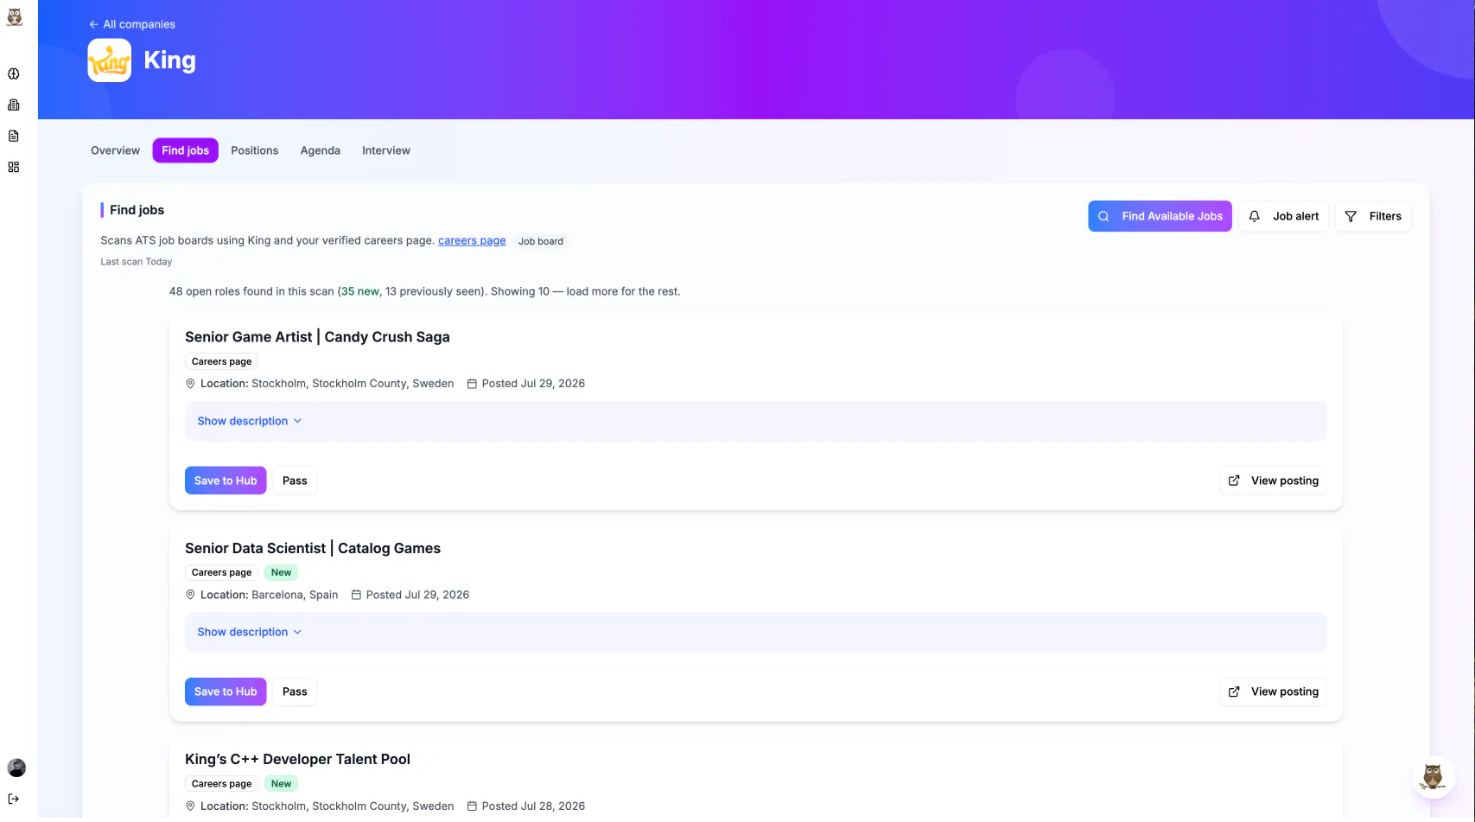Viewport: 1475px width, 822px height.
Task: Click the Job board tag
Action: [541, 242]
